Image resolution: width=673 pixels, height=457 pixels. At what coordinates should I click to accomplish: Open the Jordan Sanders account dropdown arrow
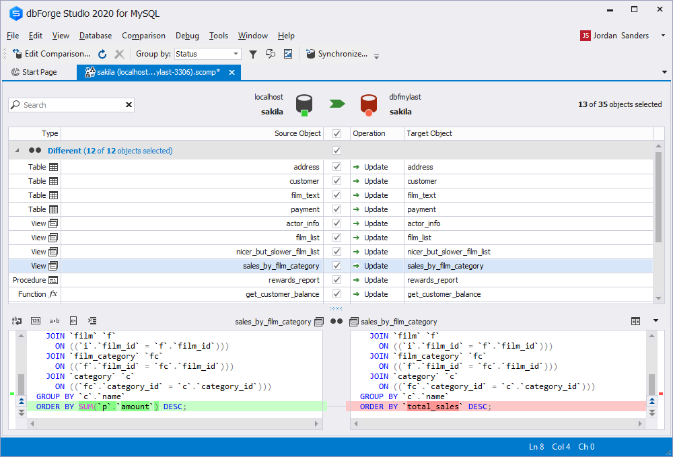click(663, 36)
